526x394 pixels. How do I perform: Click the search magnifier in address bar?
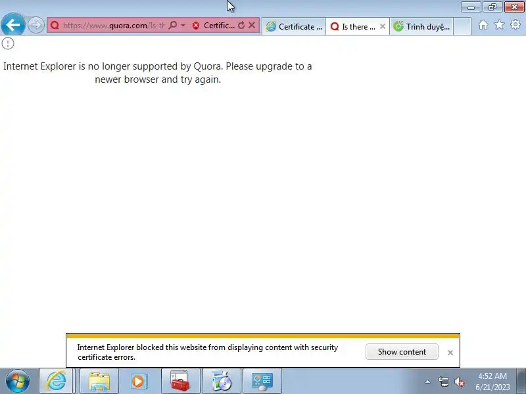[x=172, y=26]
